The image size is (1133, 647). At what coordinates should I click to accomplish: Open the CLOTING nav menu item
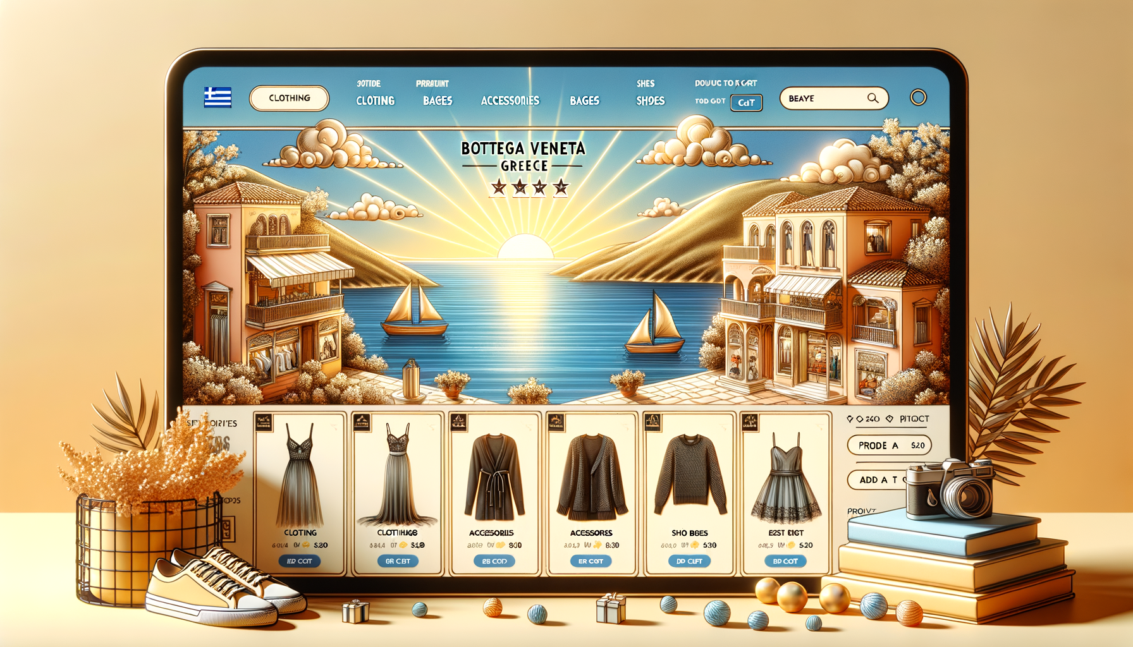[x=375, y=100]
